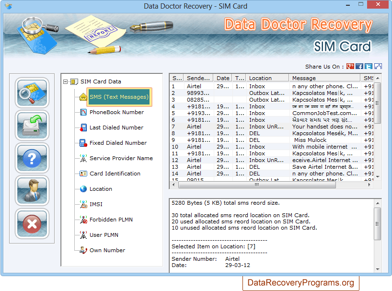Sort by the S... column header
Image resolution: width=392 pixels, height=291 pixels.
[x=177, y=78]
